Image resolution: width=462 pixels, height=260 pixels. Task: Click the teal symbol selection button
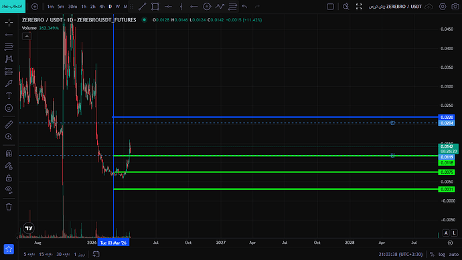[x=13, y=6]
